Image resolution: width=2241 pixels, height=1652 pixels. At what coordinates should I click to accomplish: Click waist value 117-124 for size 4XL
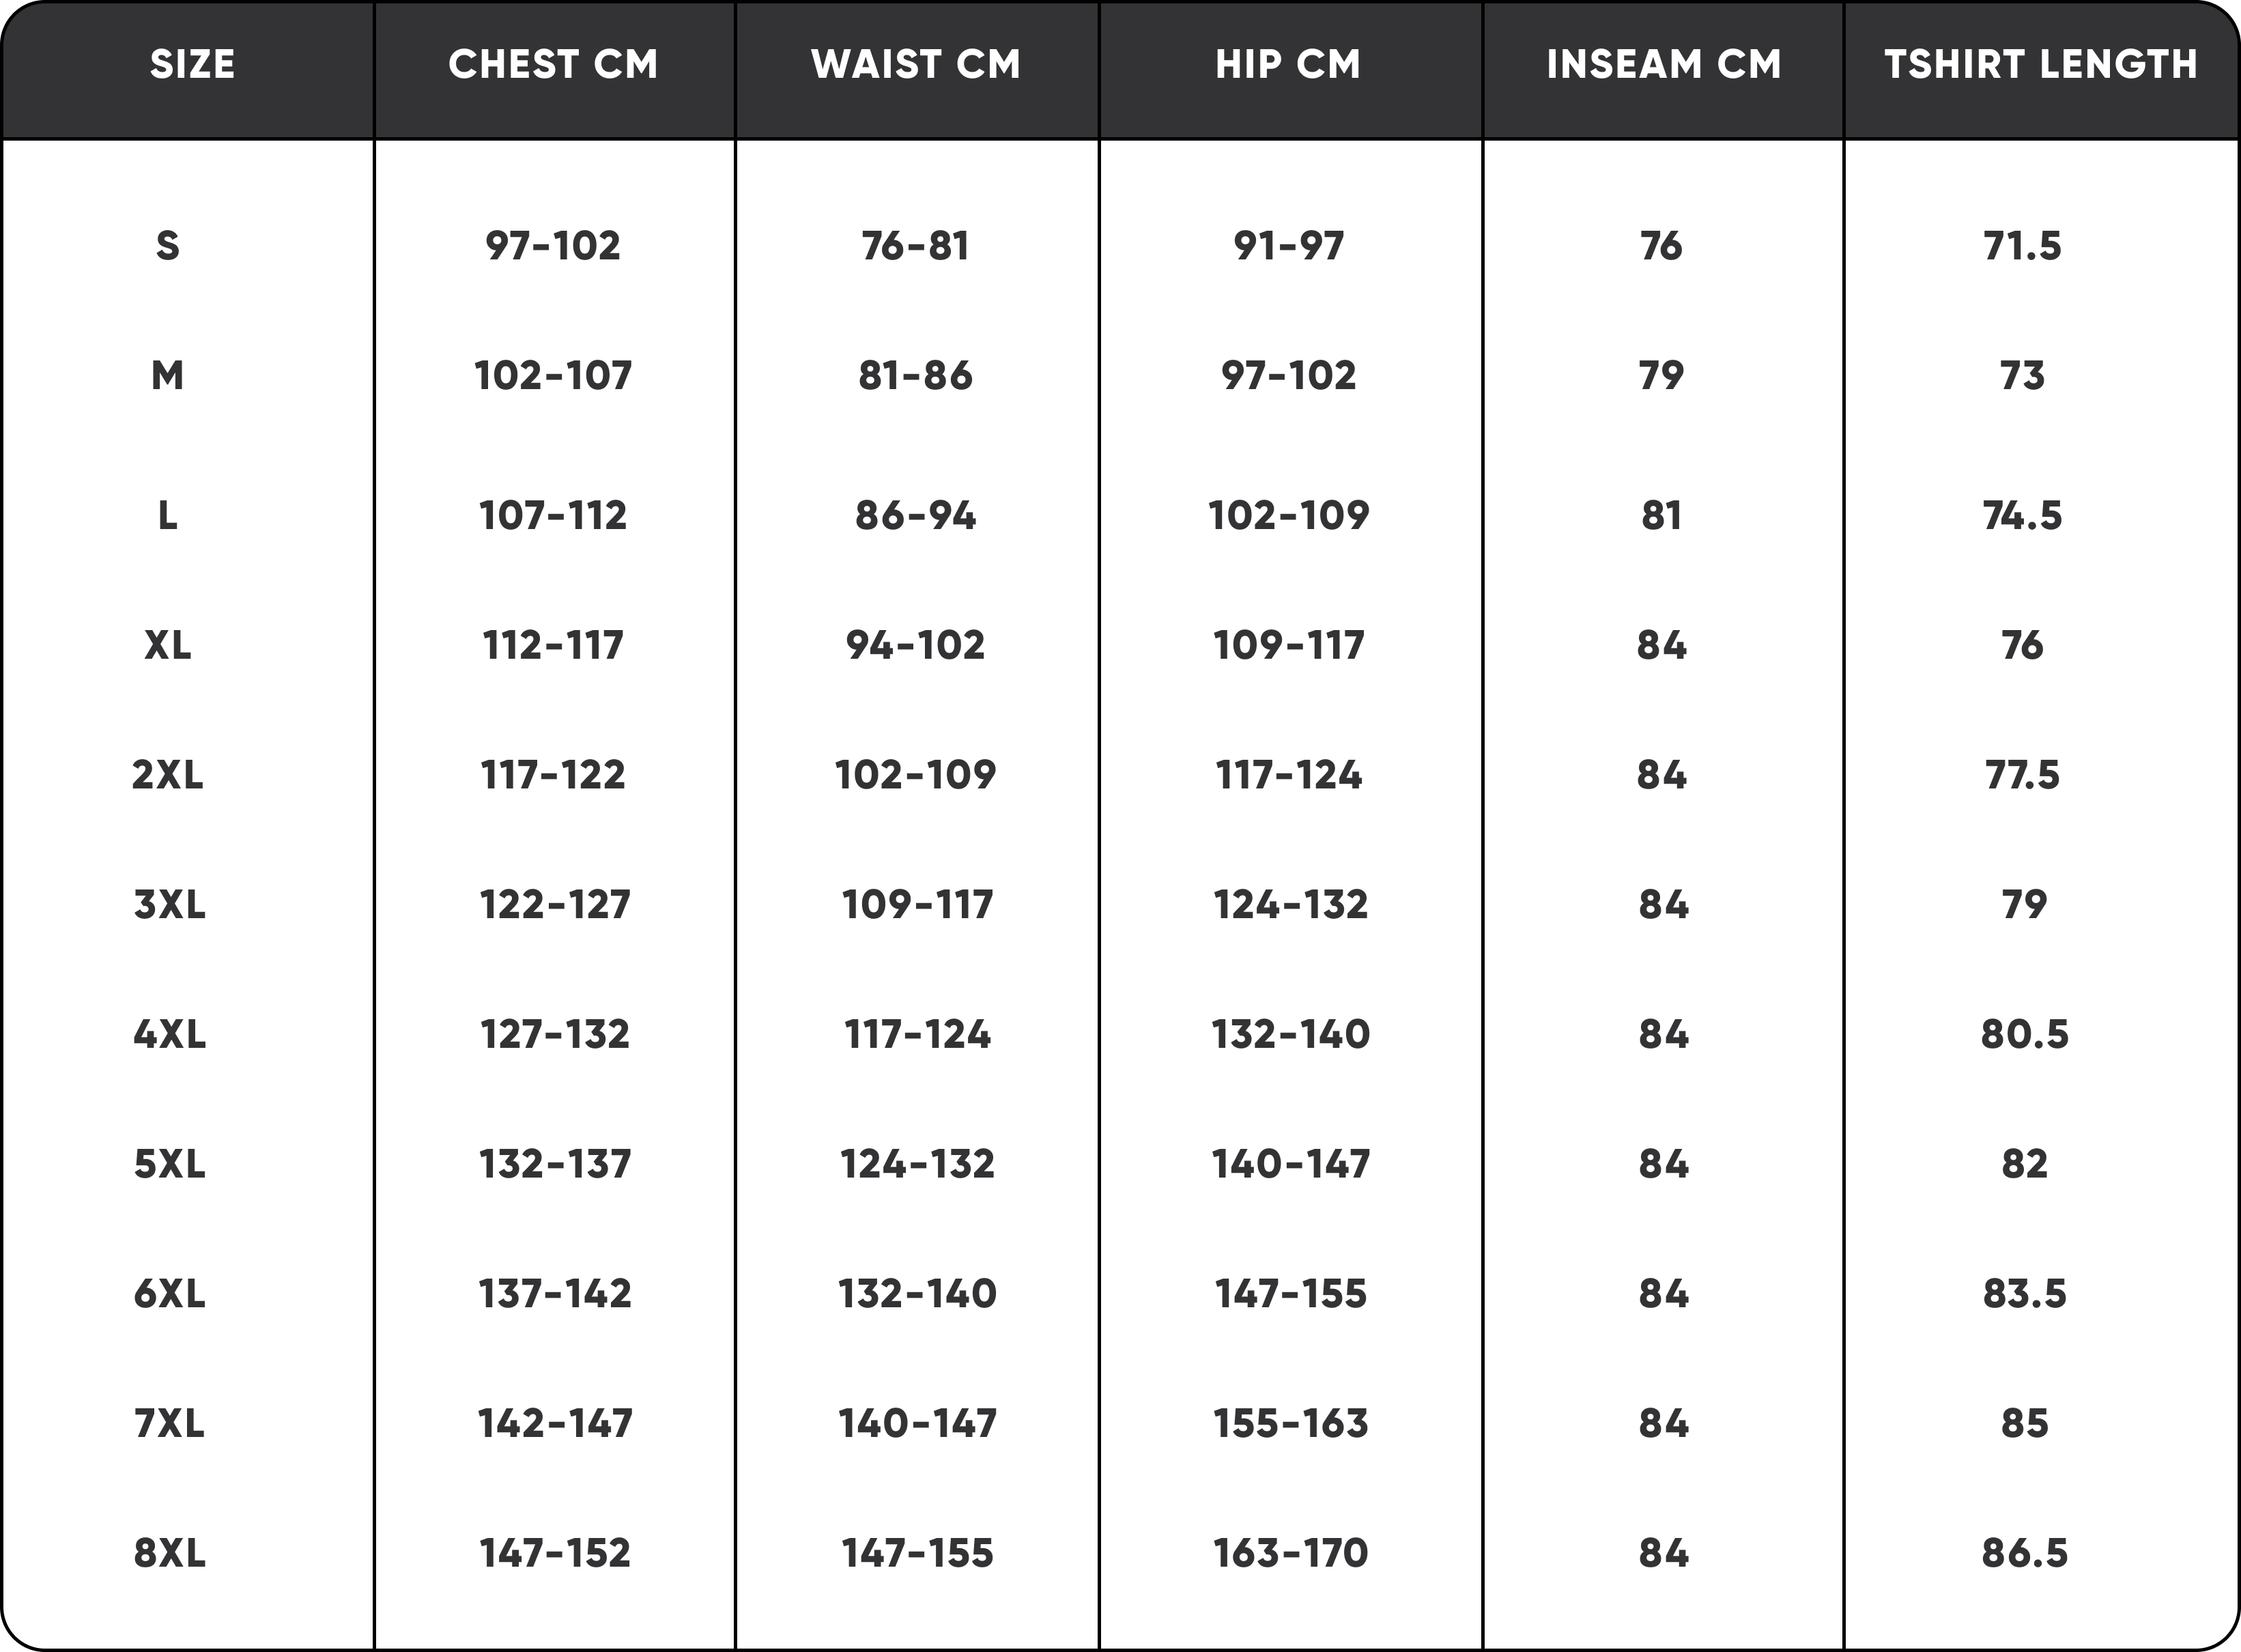(x=917, y=1034)
